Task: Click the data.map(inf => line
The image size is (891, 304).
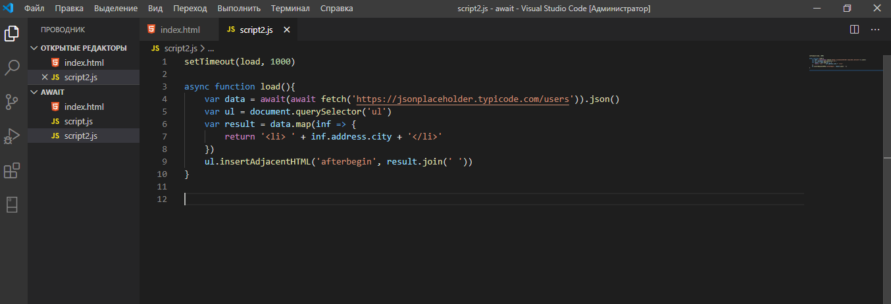Action: (280, 124)
